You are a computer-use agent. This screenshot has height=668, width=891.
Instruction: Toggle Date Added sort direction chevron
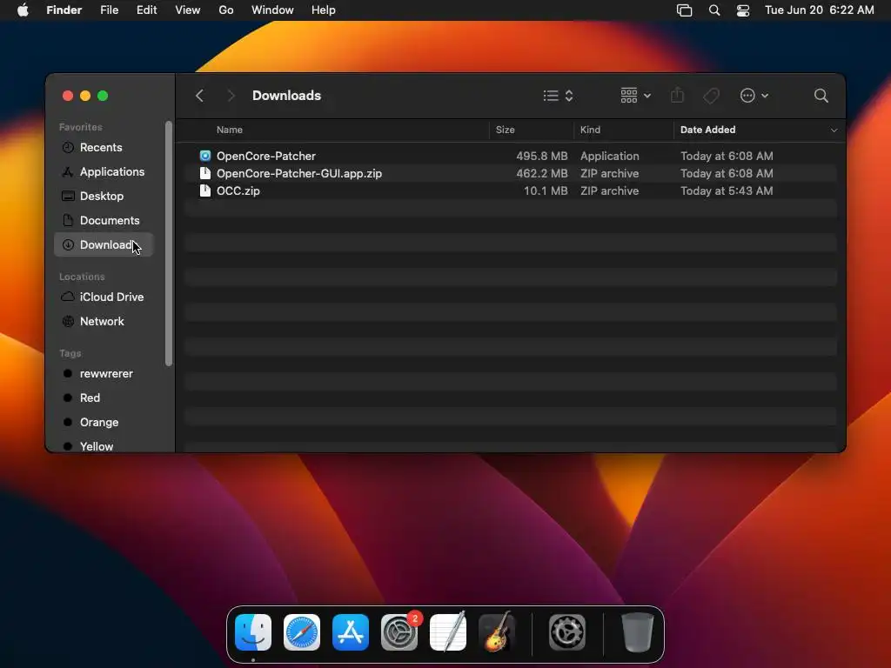click(x=834, y=130)
